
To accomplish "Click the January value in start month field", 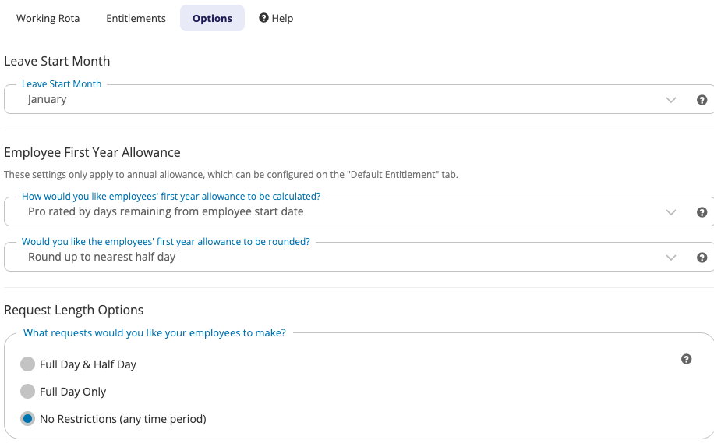I will pyautogui.click(x=48, y=99).
